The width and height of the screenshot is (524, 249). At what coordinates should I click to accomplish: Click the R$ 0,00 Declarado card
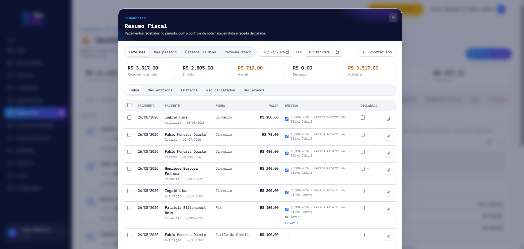tap(315, 71)
